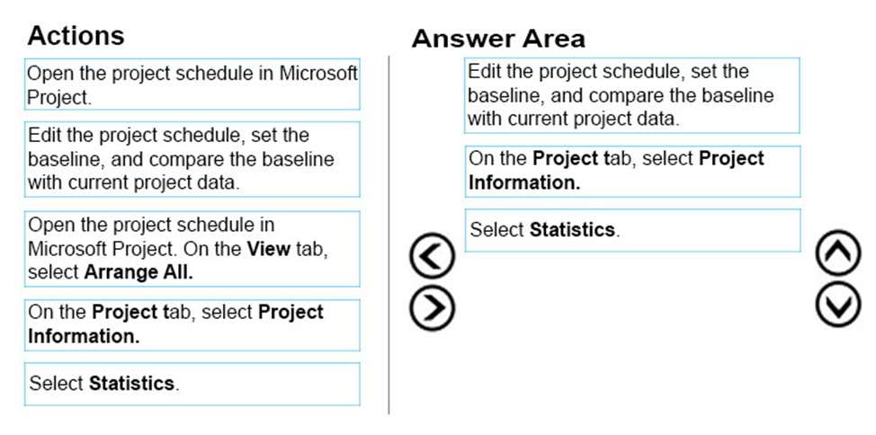Select 'Select Statistics' step in Answer Area
Screen dimensions: 876x435
point(632,230)
